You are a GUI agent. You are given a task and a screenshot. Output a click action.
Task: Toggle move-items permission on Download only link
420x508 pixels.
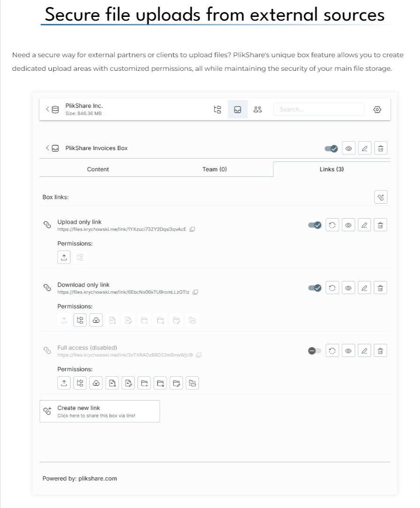coord(192,320)
